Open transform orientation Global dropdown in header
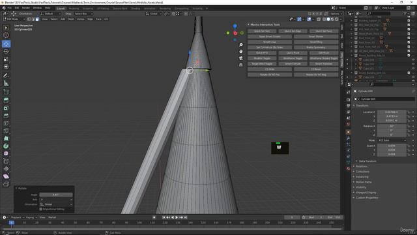Viewport: 417px width, 235px height. pyautogui.click(x=154, y=14)
